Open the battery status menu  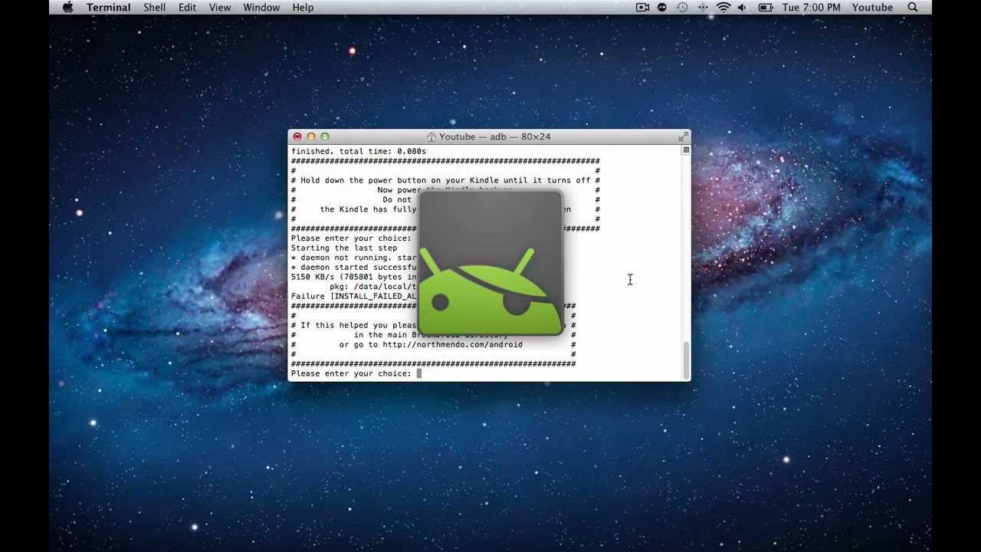[x=765, y=7]
